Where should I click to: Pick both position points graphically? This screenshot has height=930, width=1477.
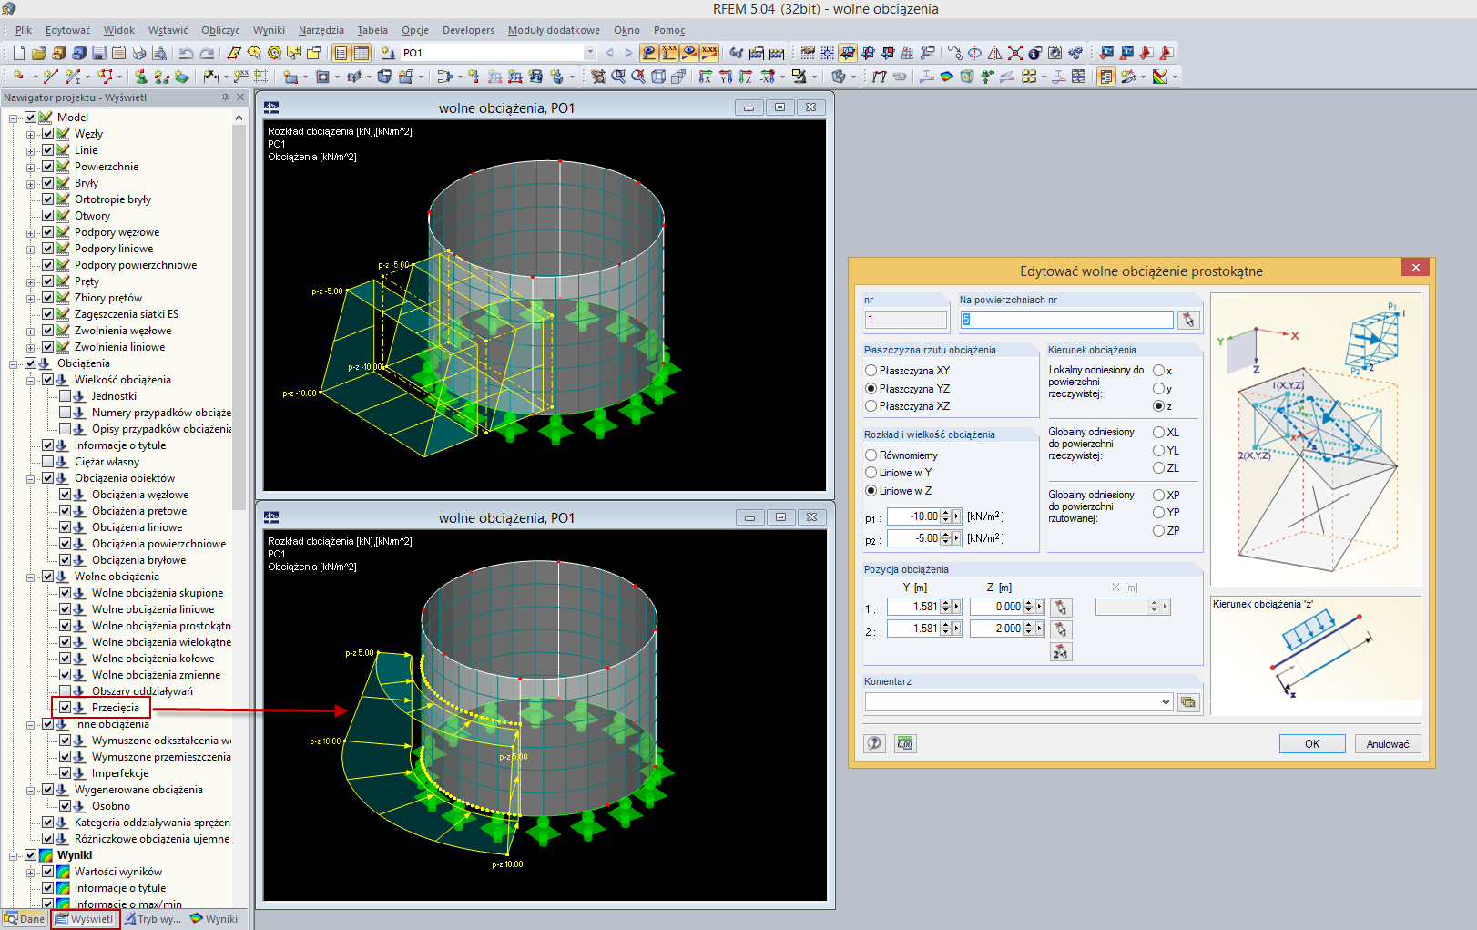[x=1061, y=651]
